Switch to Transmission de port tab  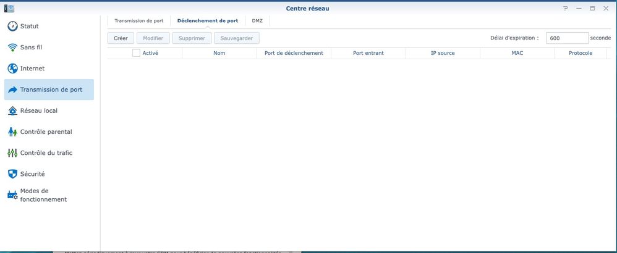tap(139, 21)
